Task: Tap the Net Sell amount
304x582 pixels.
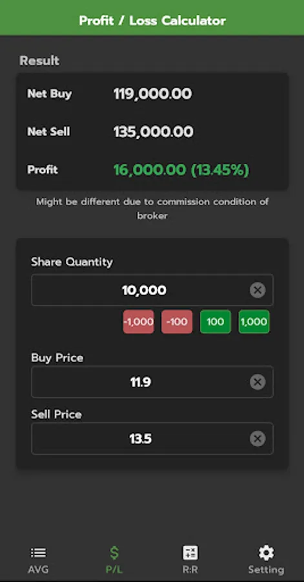Action: 154,132
